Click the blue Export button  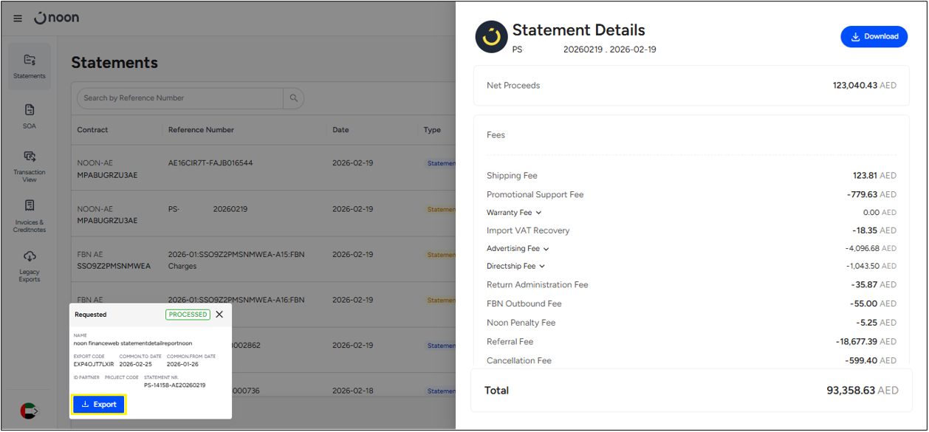point(99,405)
